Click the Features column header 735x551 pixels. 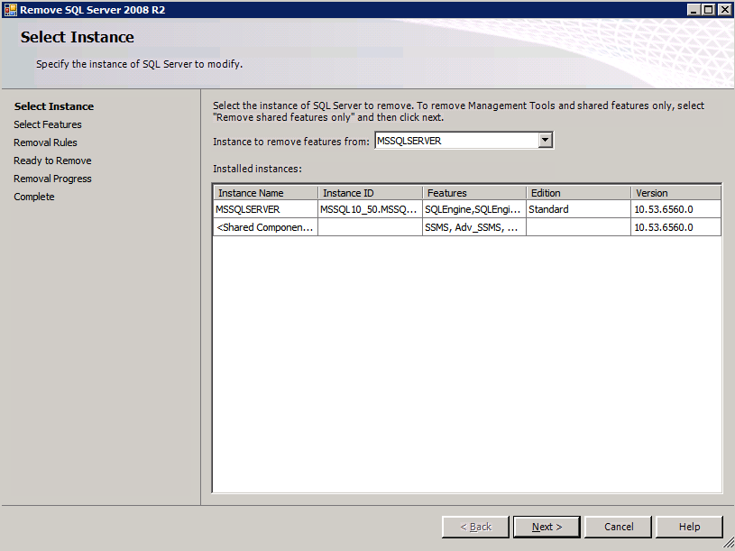coord(474,193)
